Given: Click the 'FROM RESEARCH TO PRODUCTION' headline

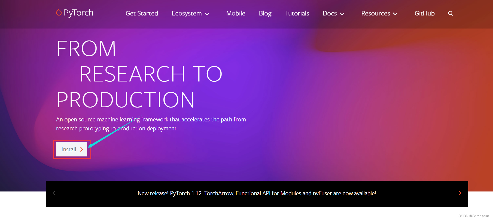Looking at the screenshot, I should pyautogui.click(x=139, y=74).
